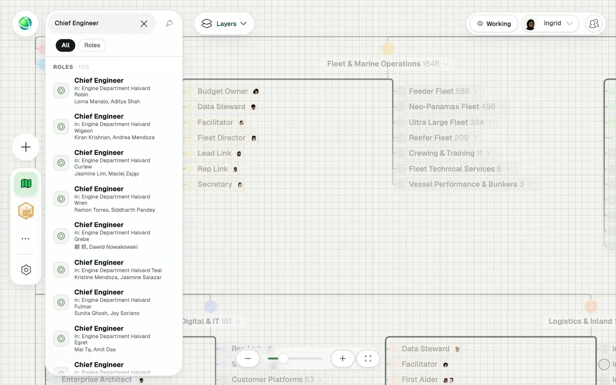Click the fit-to-screen icon

pos(368,359)
